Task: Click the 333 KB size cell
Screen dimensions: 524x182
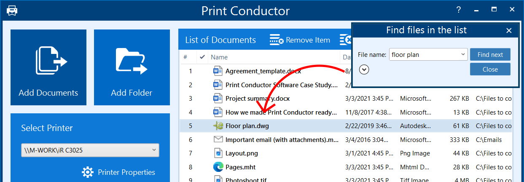Action: [x=459, y=139]
